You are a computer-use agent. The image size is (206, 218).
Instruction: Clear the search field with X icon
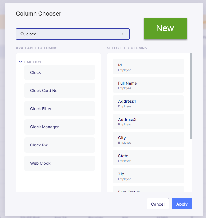pos(122,34)
